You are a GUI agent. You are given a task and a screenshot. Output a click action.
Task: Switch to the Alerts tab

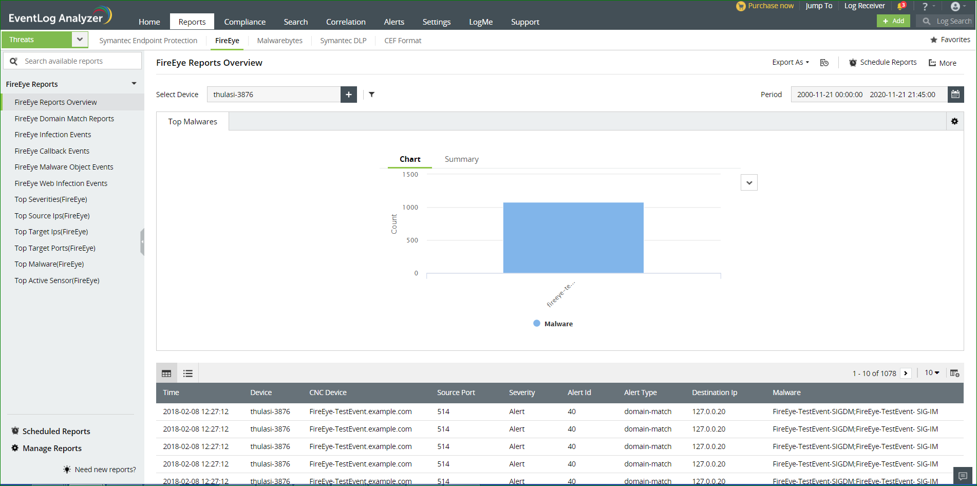394,22
